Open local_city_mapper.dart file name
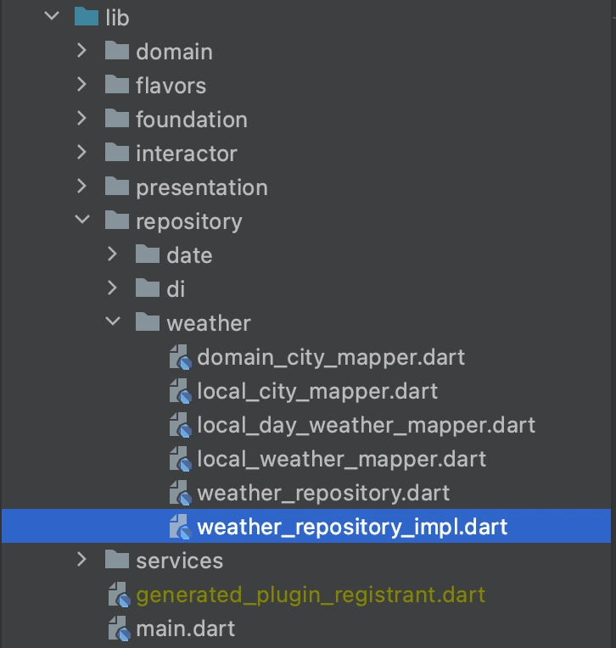The image size is (616, 648). tap(317, 391)
